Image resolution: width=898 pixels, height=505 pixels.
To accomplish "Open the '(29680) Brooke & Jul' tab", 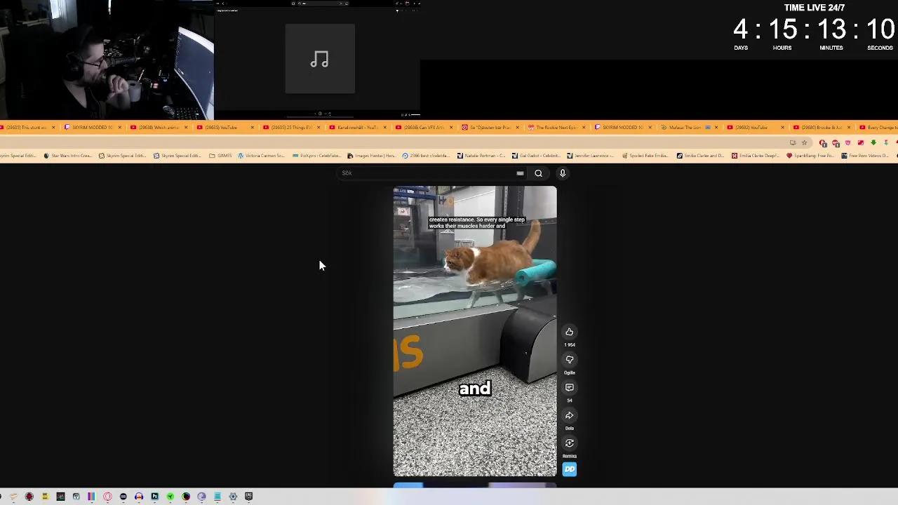I will pos(821,128).
